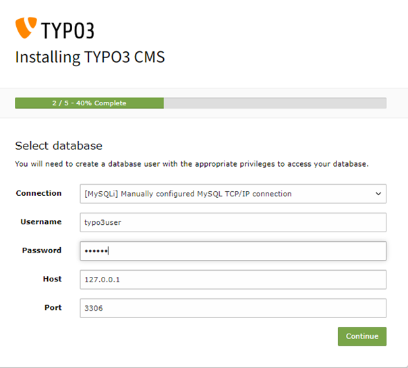
Task: Open the Connection type dropdown
Action: [x=233, y=194]
